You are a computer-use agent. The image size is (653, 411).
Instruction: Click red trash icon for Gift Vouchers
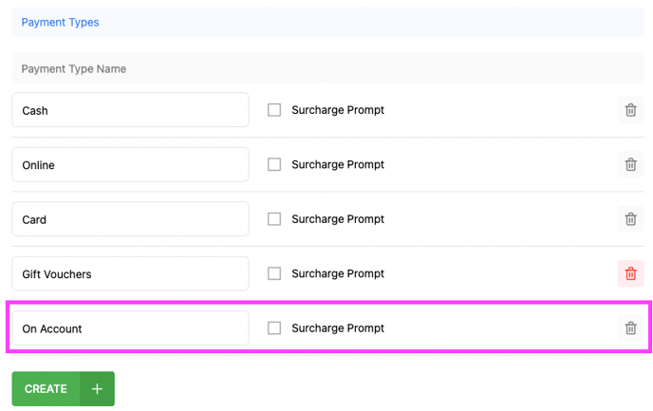630,273
